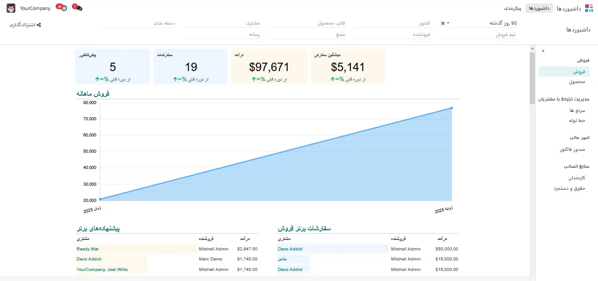Viewport: 598px width, 281px height.
Task: Open Deco Addict in the $50,000.00 row
Action: tap(290, 249)
